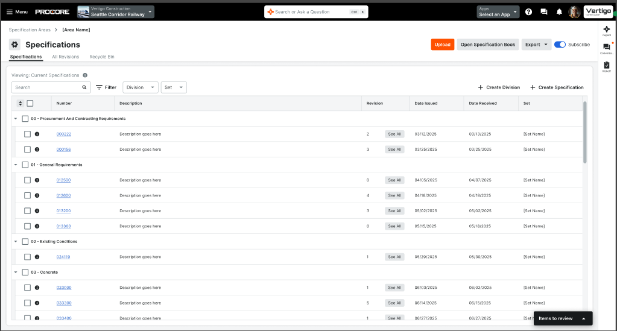Click the table vertical scrollbar
The height and width of the screenshot is (331, 617).
tap(585, 132)
